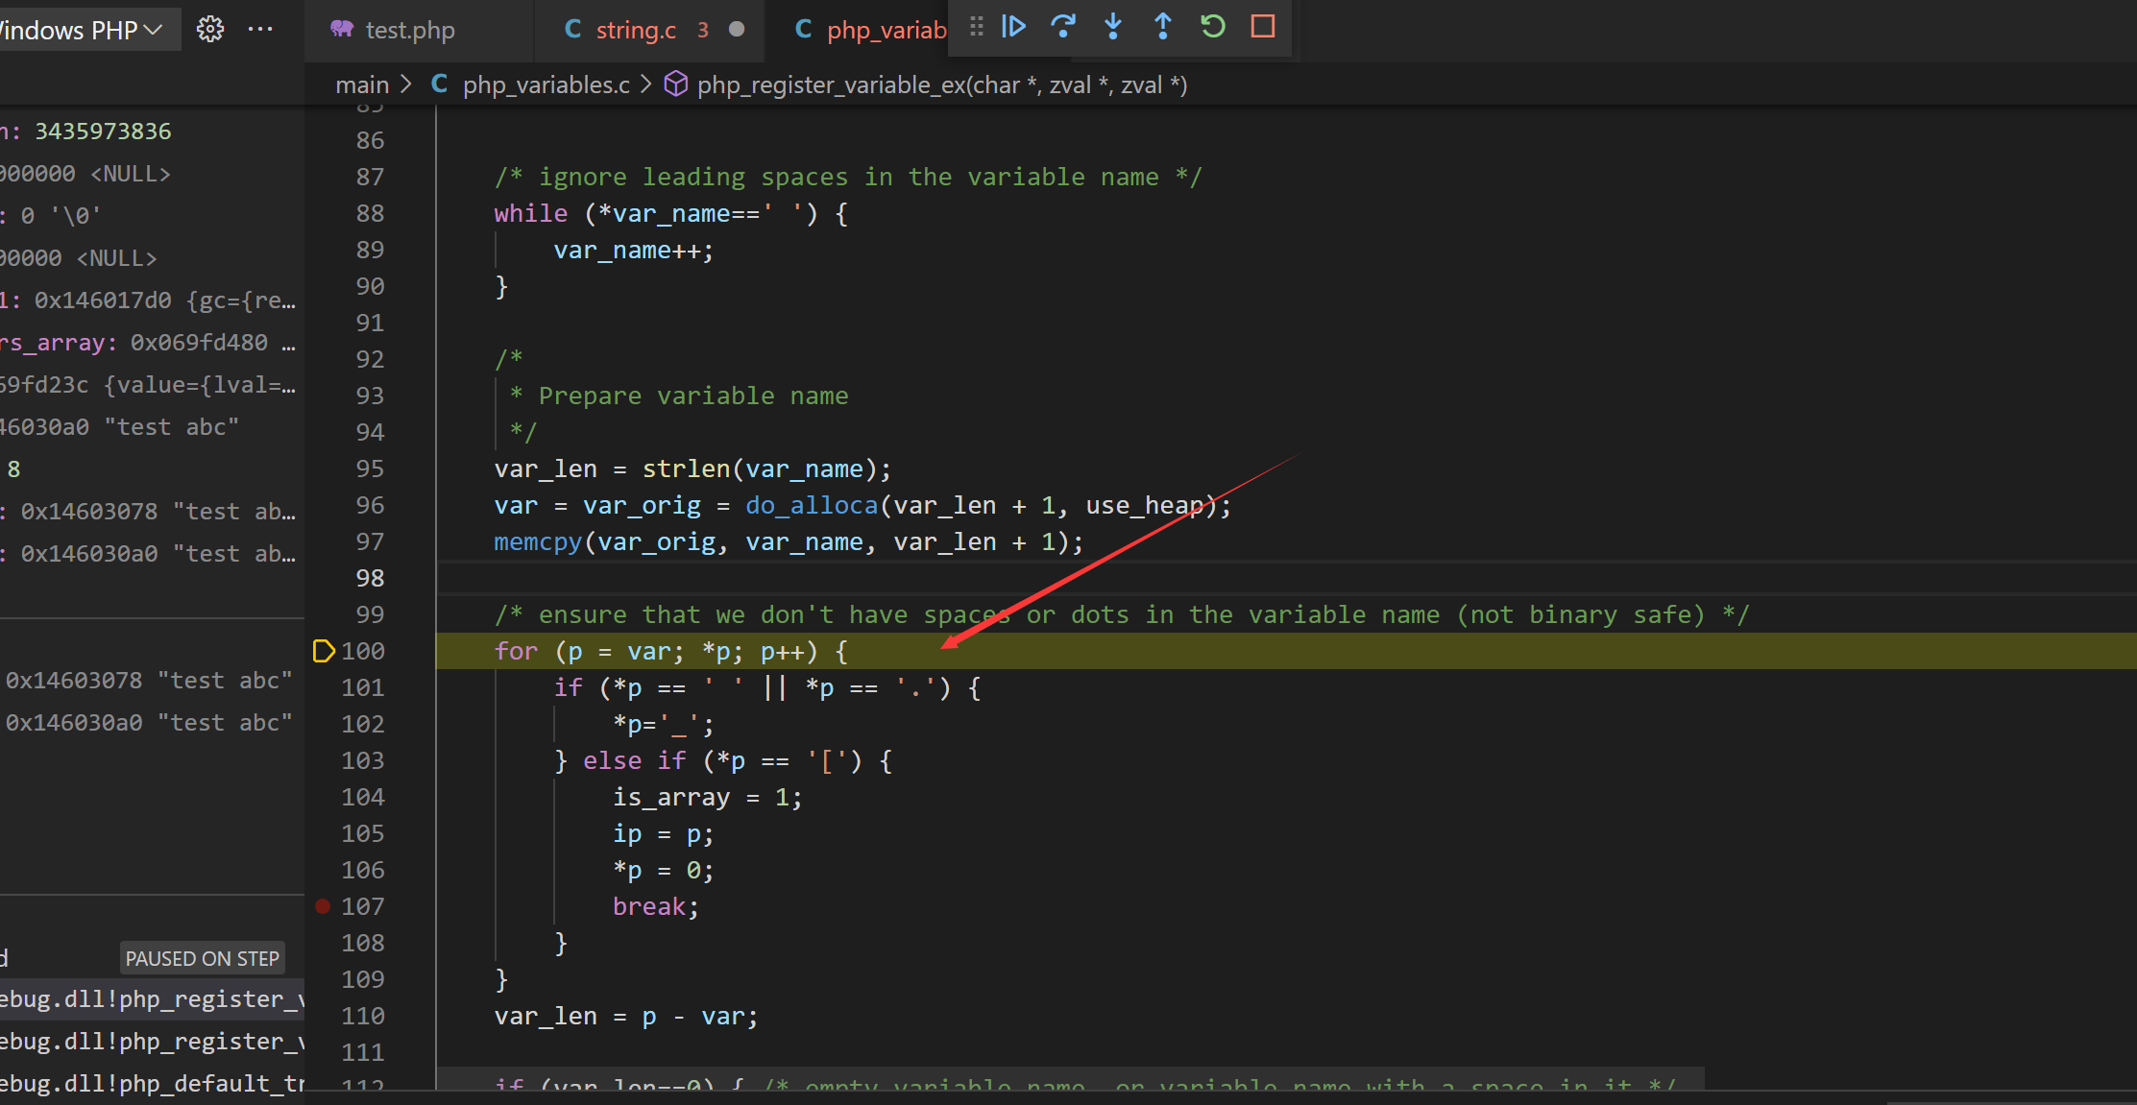Click the function cube icon in breadcrumb
Screen dimensions: 2137x1105
click(676, 84)
